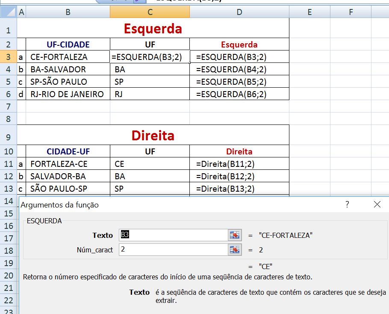The image size is (389, 314).
Task: Select cell D6 with the ESQUERDA(B6;2) formula
Action: pos(239,94)
